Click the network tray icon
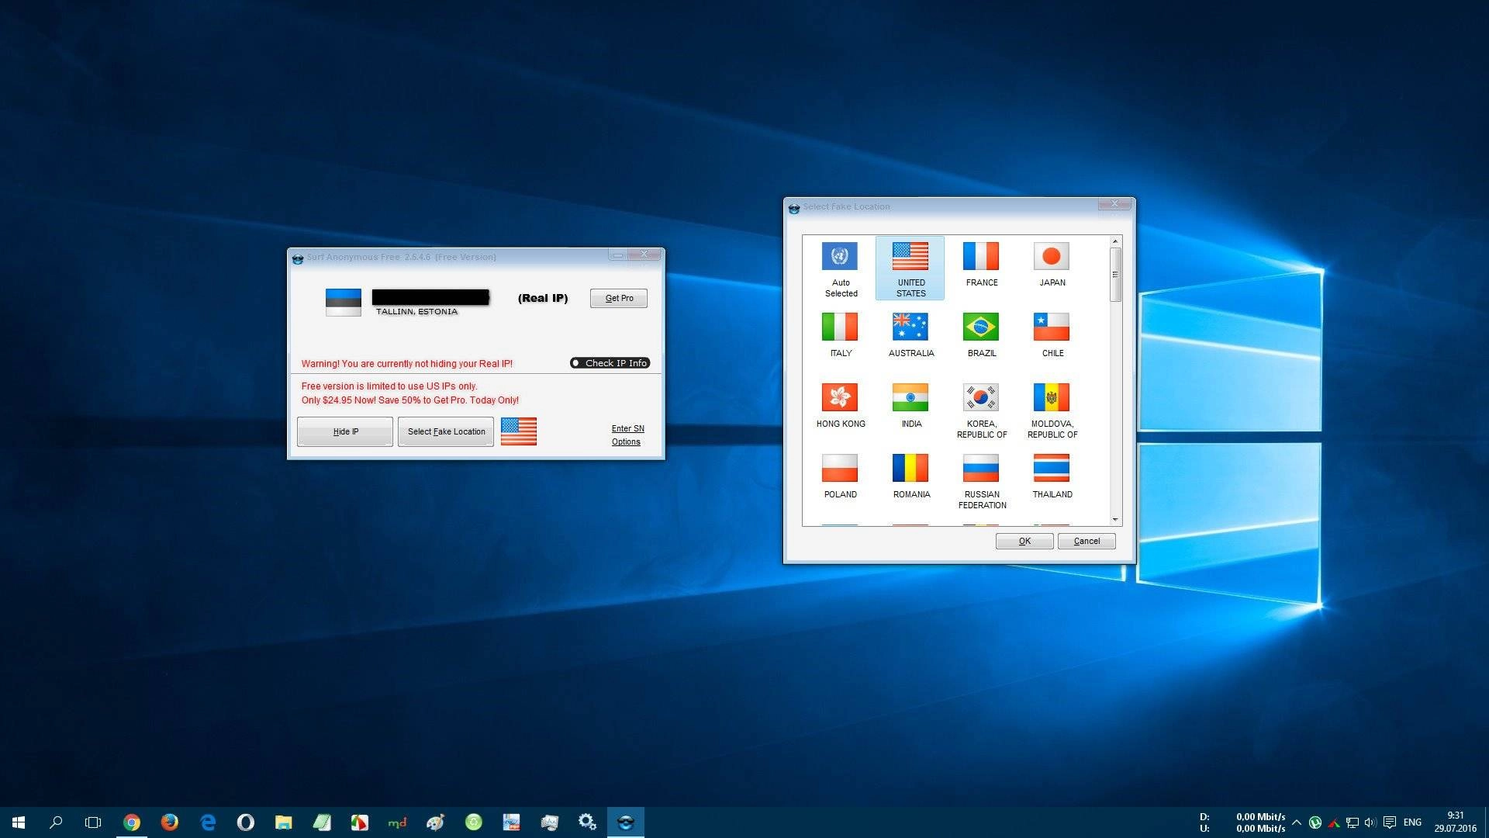 click(1353, 822)
